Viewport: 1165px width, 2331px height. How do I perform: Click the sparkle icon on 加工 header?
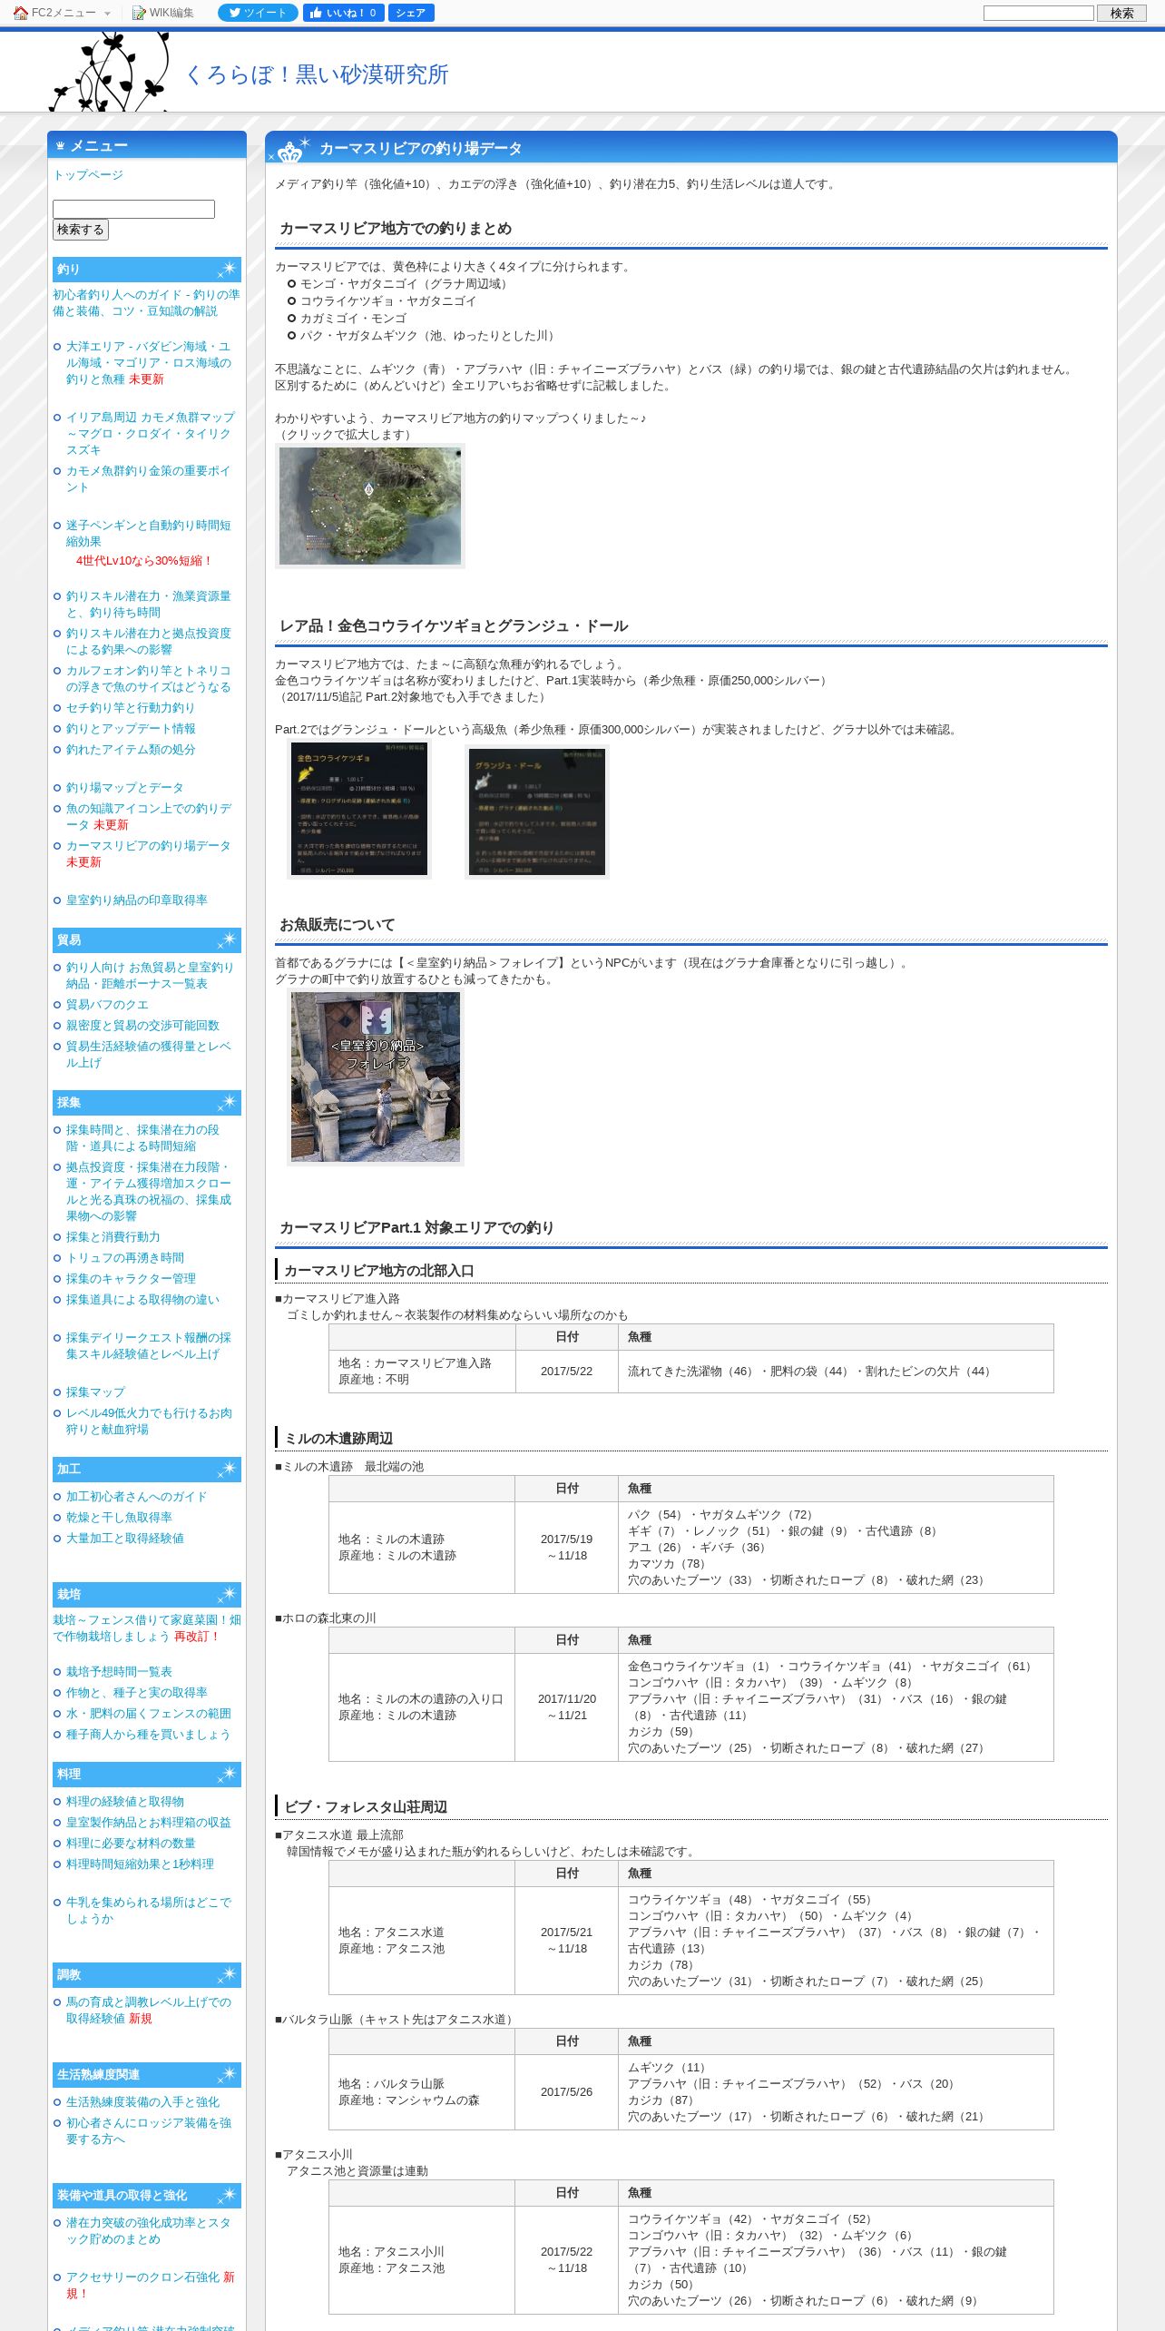tap(227, 1469)
